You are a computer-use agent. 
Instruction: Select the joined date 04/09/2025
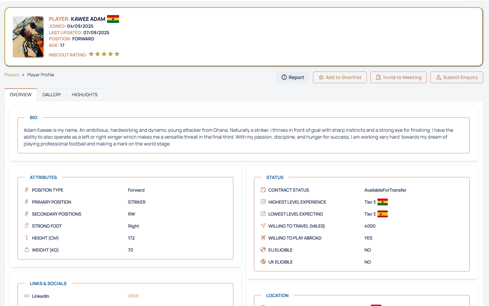click(x=80, y=26)
